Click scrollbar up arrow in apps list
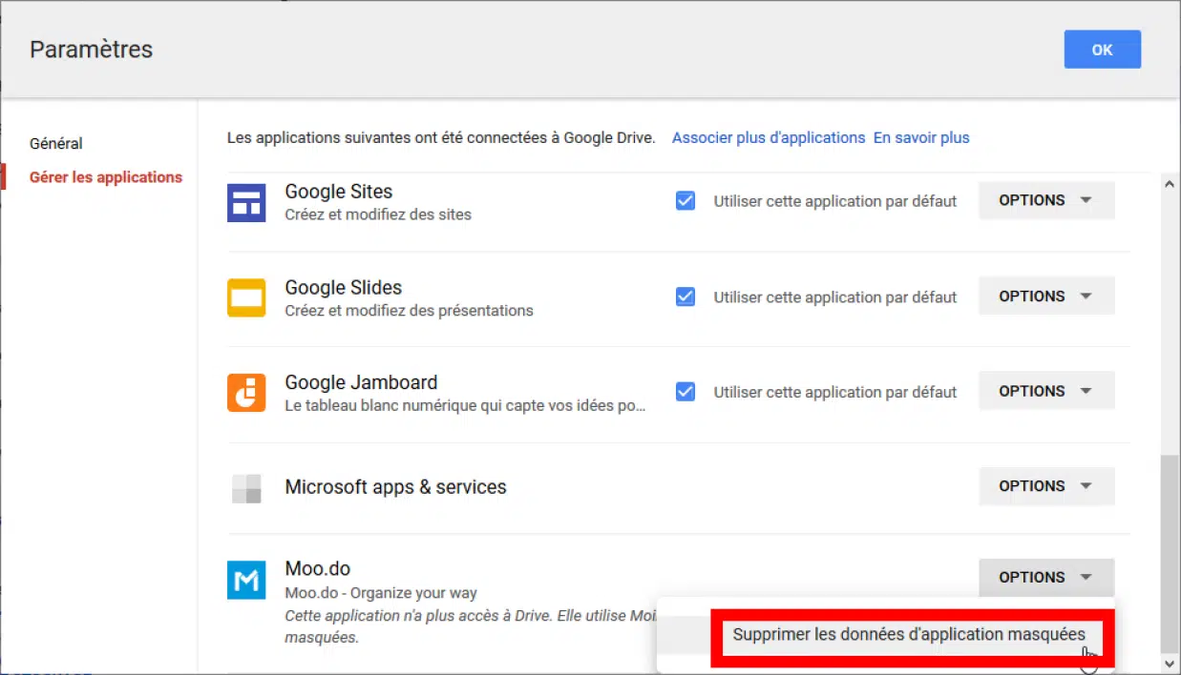Image resolution: width=1181 pixels, height=675 pixels. [1170, 184]
